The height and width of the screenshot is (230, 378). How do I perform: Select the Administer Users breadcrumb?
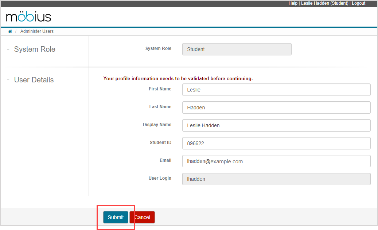coord(37,31)
